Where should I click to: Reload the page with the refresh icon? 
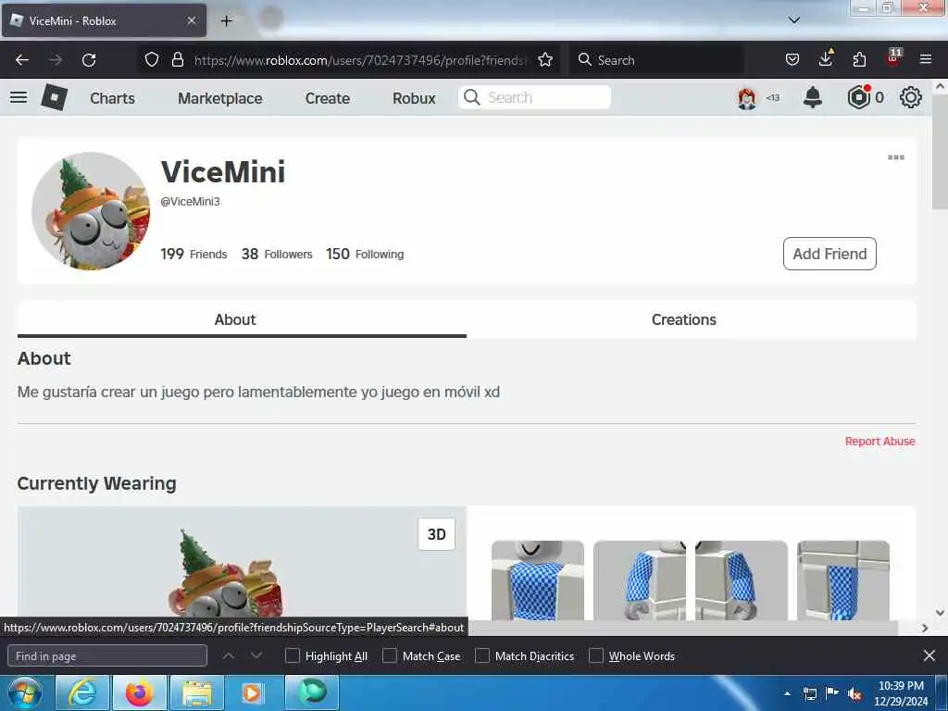tap(89, 60)
